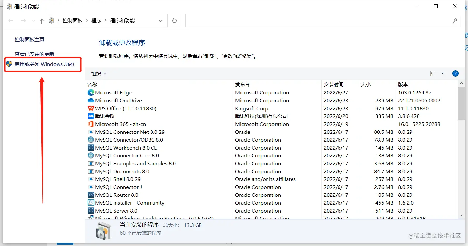Click the 腾讯会议 program icon
Screen dimensions: 468x246
click(x=91, y=116)
